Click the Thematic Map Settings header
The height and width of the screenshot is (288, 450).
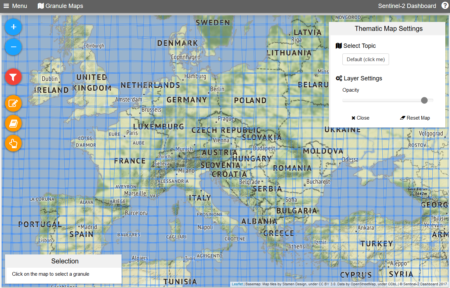coord(388,29)
